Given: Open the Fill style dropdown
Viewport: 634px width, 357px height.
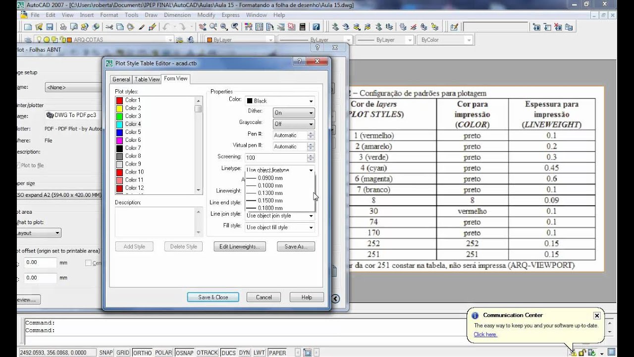Looking at the screenshot, I should pos(280,227).
